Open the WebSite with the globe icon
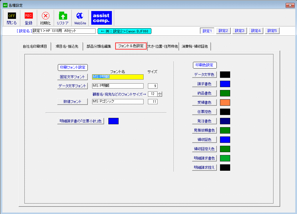 coord(80,18)
